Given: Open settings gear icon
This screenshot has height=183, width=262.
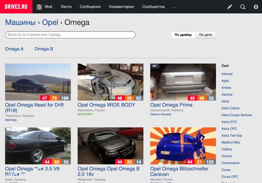Looking at the screenshot, I should [256, 7].
